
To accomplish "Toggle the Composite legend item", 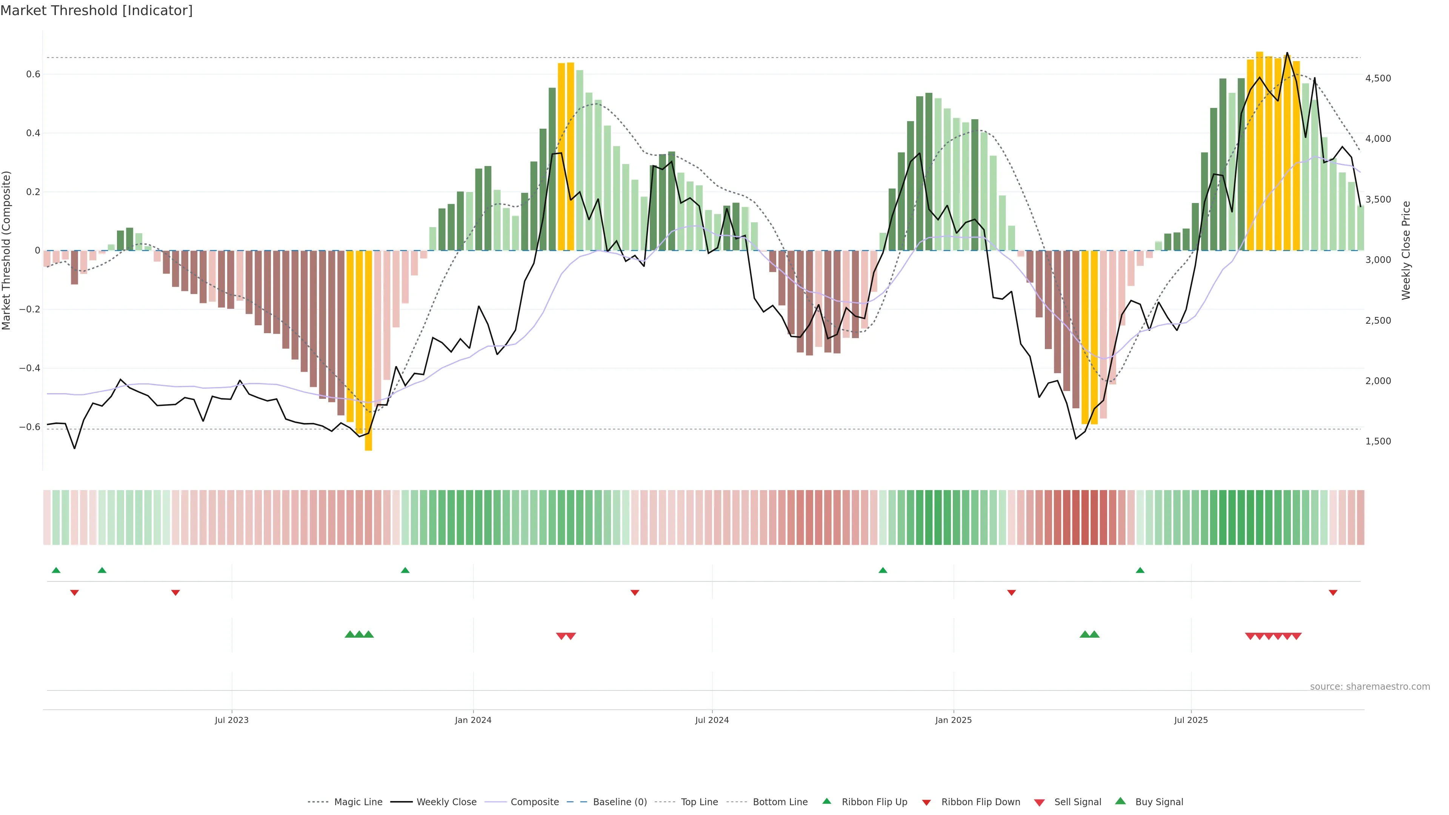I will (x=534, y=801).
